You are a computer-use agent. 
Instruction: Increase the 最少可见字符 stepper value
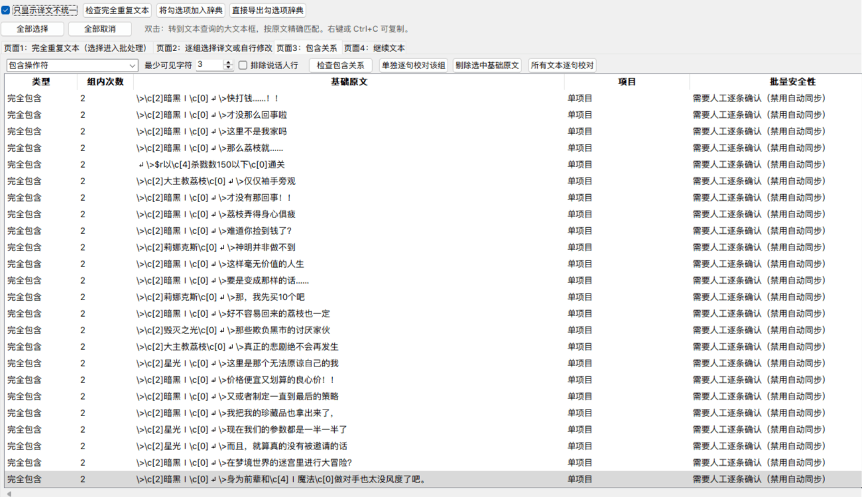click(x=229, y=63)
